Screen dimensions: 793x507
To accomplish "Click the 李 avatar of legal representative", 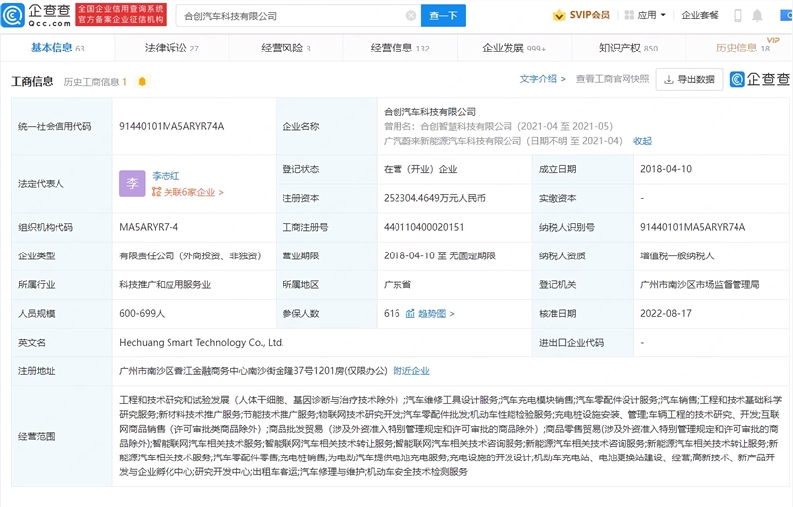I will pos(132,184).
